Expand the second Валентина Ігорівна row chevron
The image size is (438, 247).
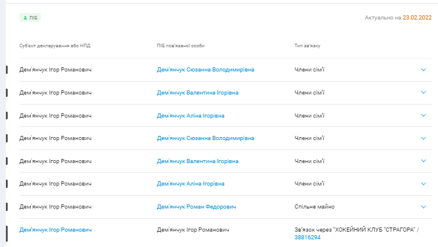423,161
